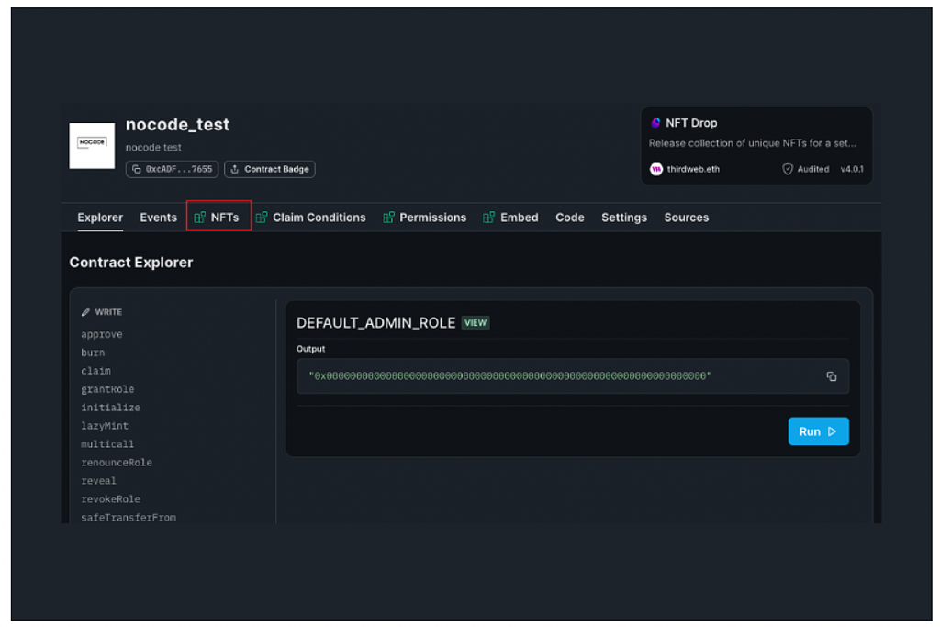Click the thirdweb.eth publisher avatar icon
Screen dimensions: 940x627
656,169
